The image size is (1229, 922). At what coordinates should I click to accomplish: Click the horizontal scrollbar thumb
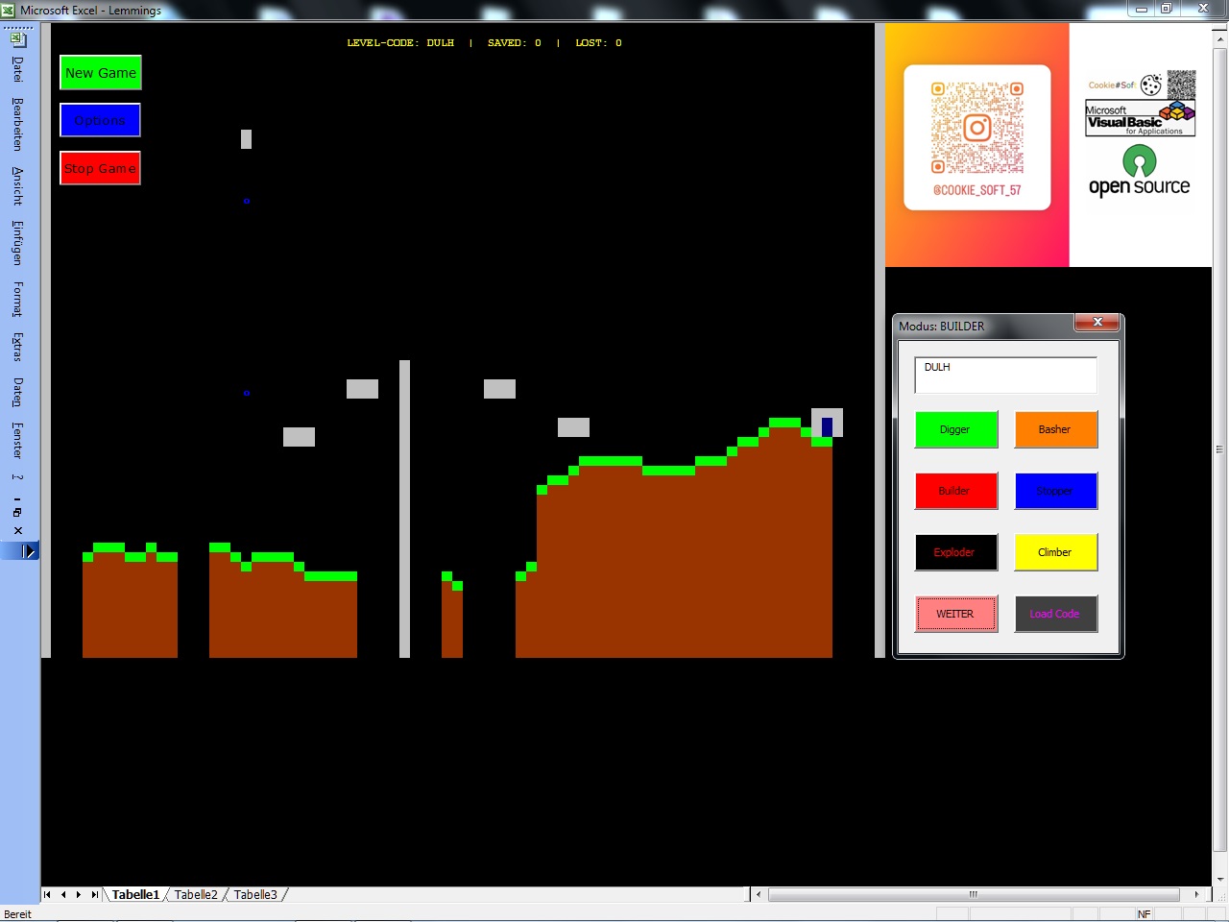[x=974, y=894]
